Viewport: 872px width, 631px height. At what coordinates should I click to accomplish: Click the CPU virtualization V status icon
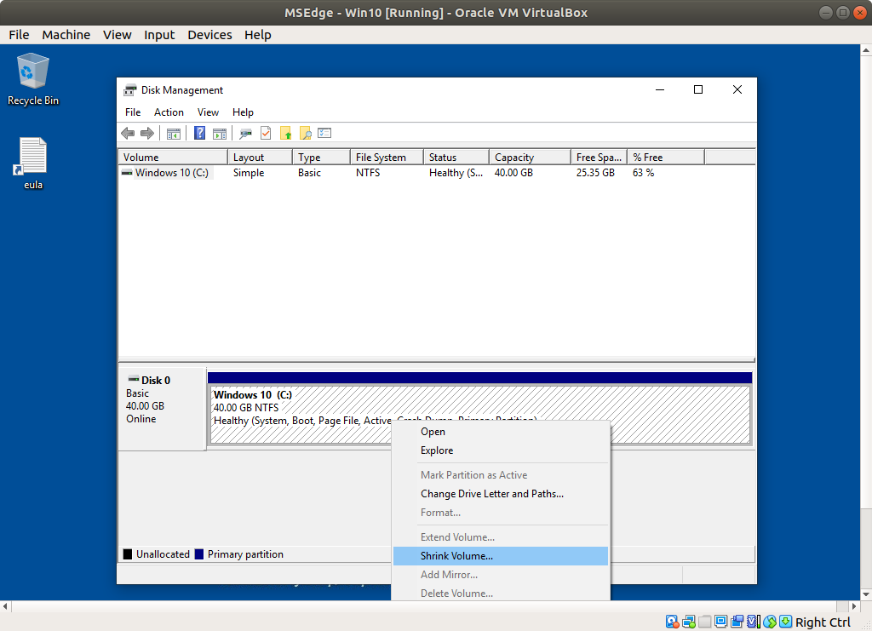754,622
